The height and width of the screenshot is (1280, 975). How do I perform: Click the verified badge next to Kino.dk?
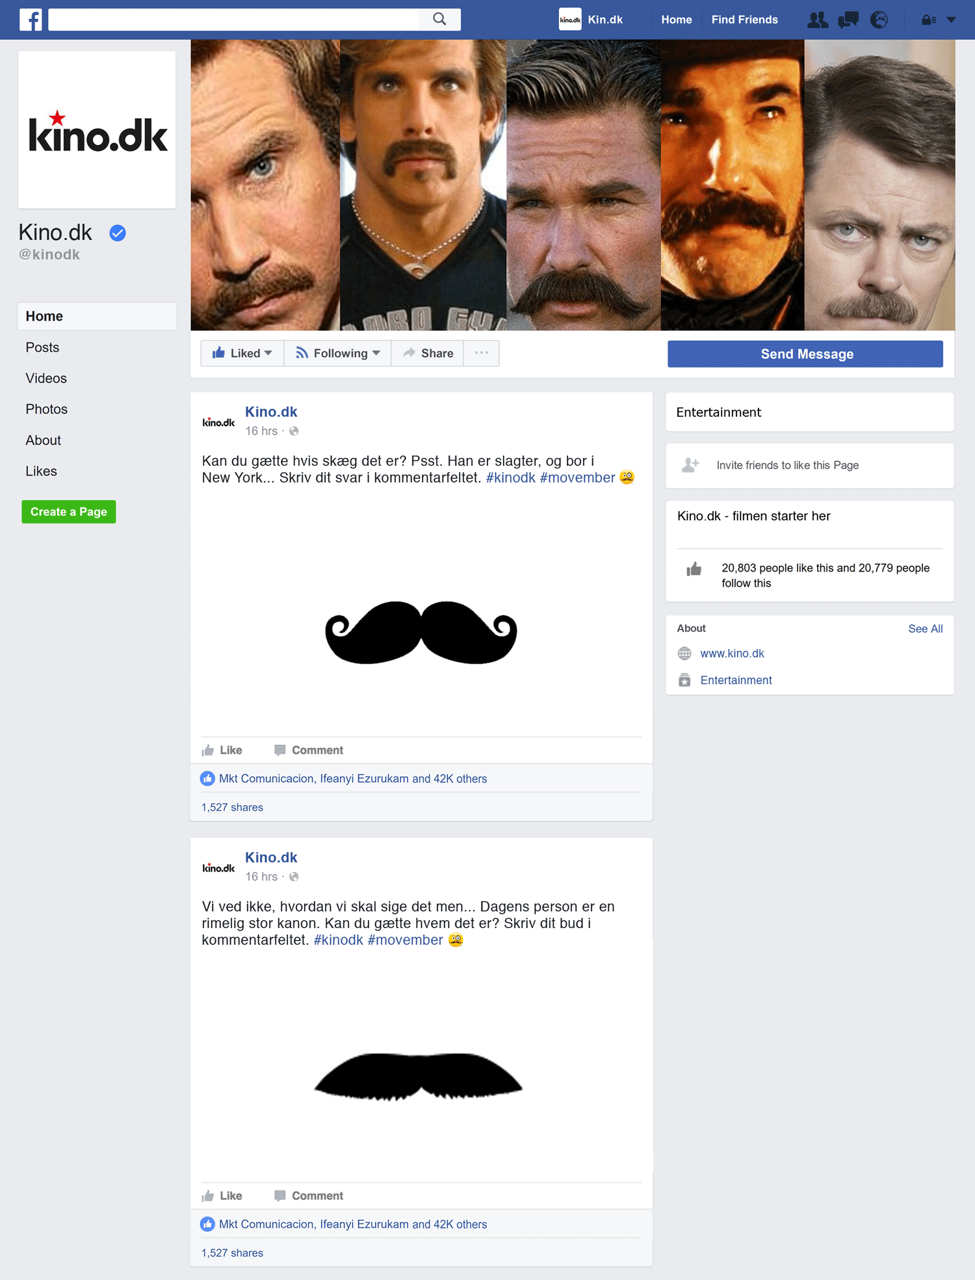point(118,233)
